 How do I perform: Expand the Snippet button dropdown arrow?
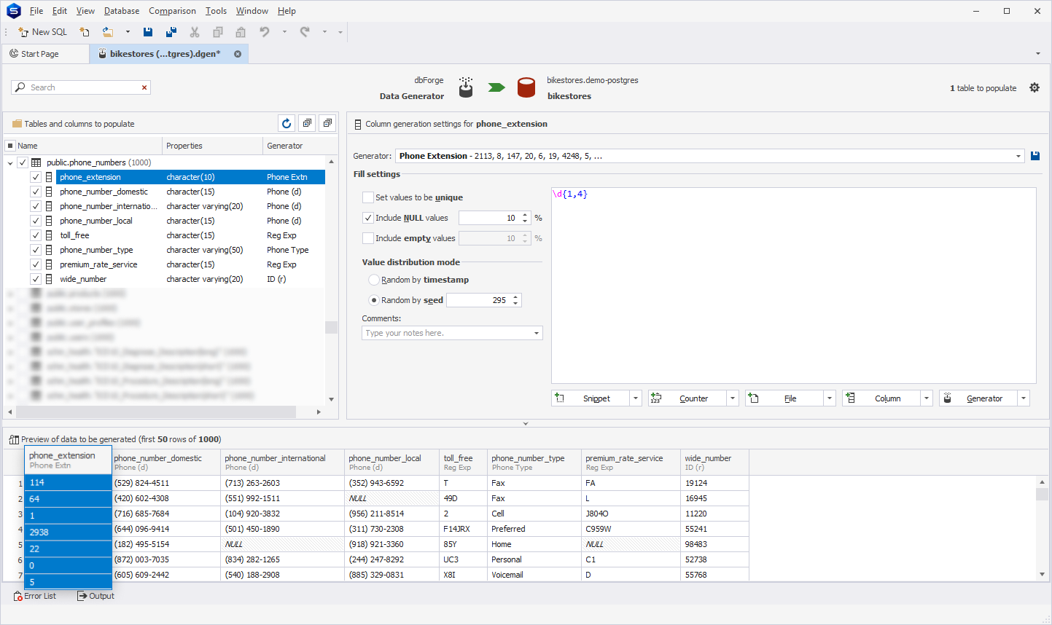tap(636, 398)
